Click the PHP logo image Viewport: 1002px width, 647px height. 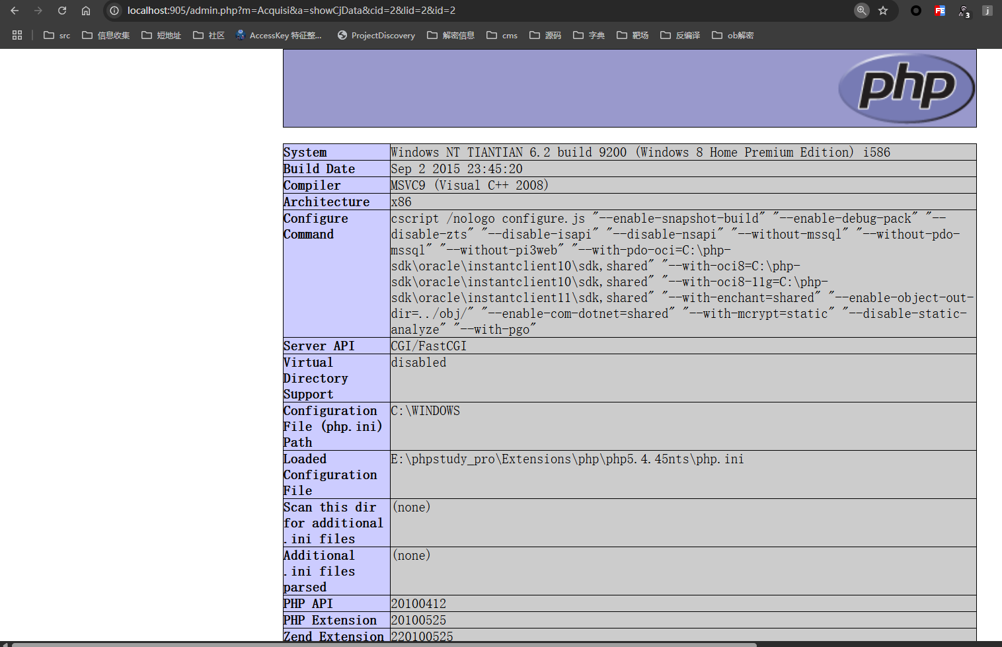[x=906, y=88]
